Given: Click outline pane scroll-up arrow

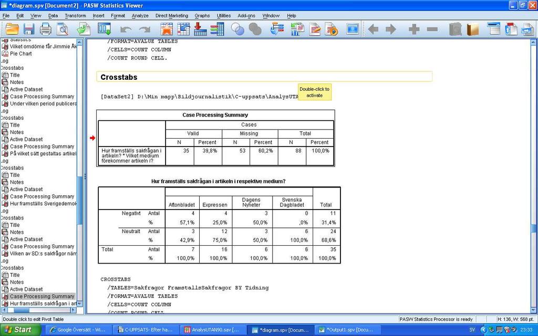Looking at the screenshot, I should [x=80, y=42].
